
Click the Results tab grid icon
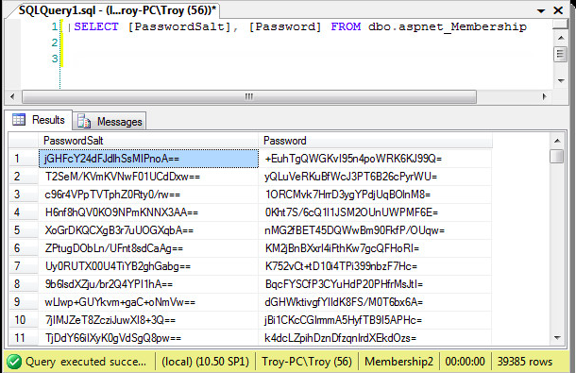(x=19, y=120)
